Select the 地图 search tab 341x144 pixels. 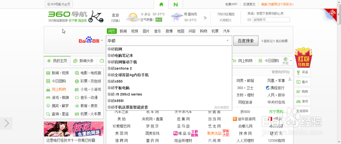point(181,31)
